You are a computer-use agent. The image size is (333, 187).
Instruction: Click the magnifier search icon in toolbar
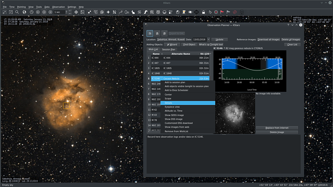coord(17,12)
